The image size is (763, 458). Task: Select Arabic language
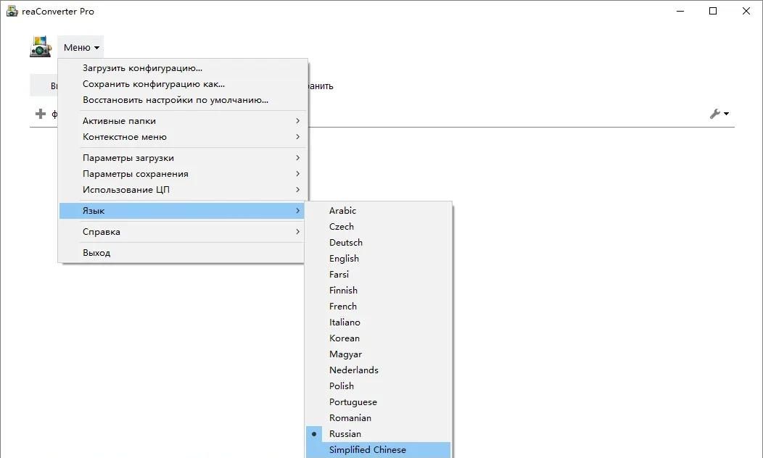[x=379, y=211]
